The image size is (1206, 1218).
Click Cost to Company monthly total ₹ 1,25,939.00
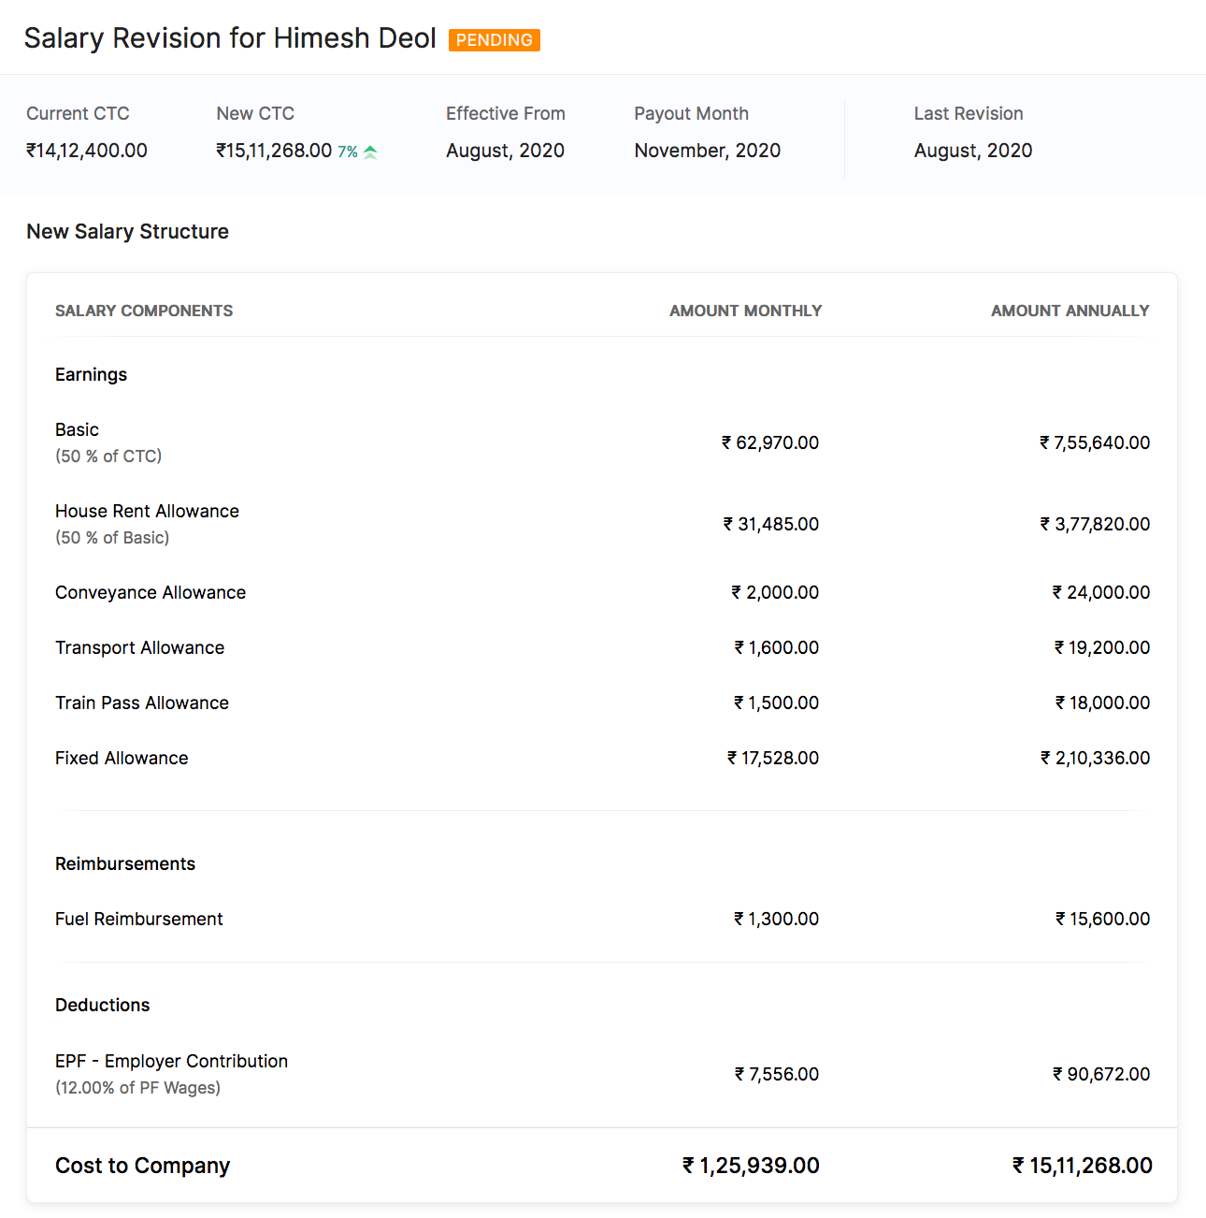coord(752,1166)
